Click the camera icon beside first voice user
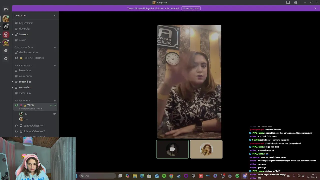The height and width of the screenshot is (180, 320). (55, 114)
